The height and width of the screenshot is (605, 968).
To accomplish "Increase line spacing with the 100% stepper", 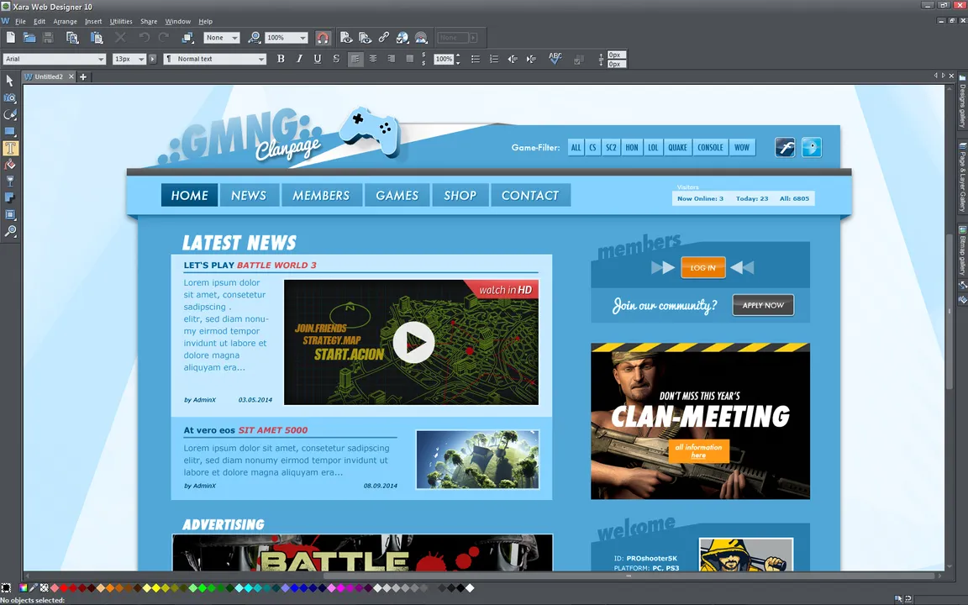I will [x=458, y=56].
